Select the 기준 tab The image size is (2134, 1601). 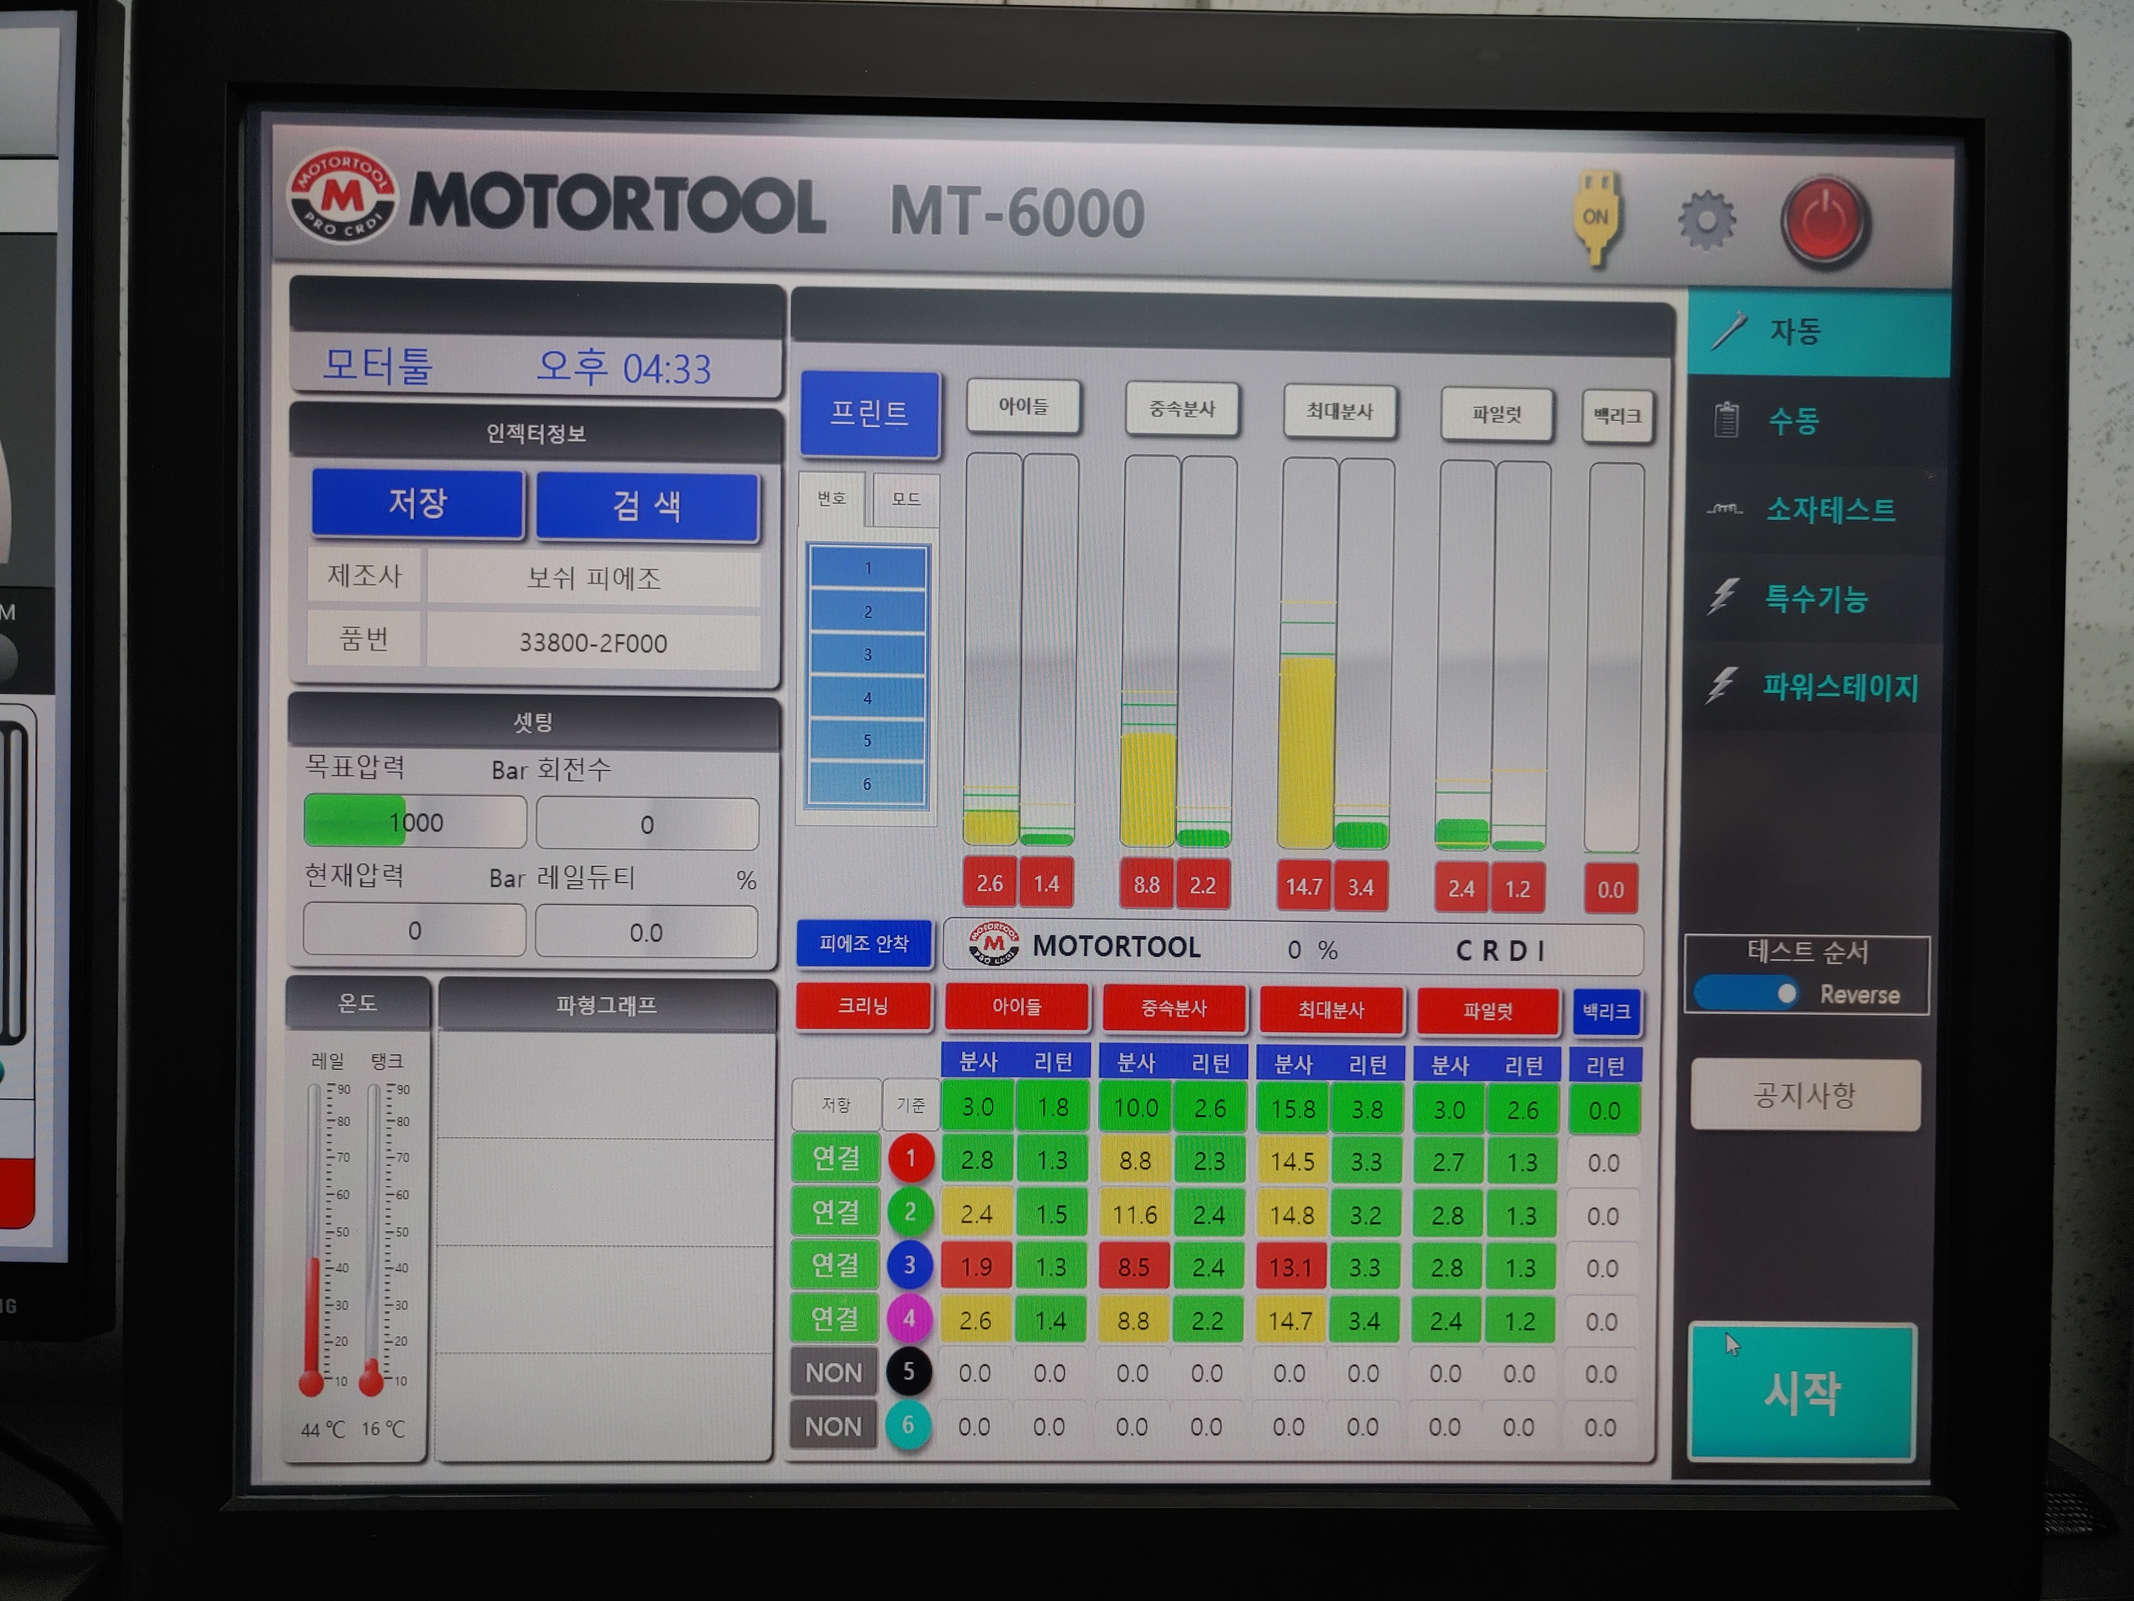911,1105
